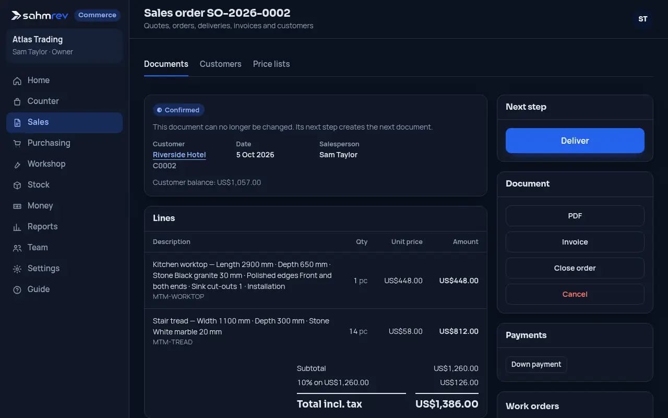Click the Money banknote icon
668x418 pixels.
[x=17, y=206]
